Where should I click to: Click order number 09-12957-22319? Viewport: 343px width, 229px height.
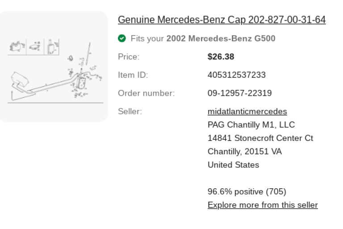(239, 93)
